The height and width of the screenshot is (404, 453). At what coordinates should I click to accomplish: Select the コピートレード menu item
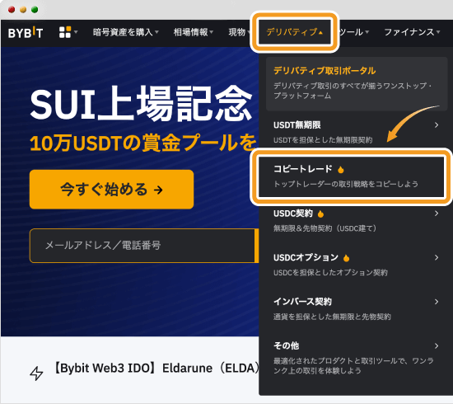(x=351, y=176)
